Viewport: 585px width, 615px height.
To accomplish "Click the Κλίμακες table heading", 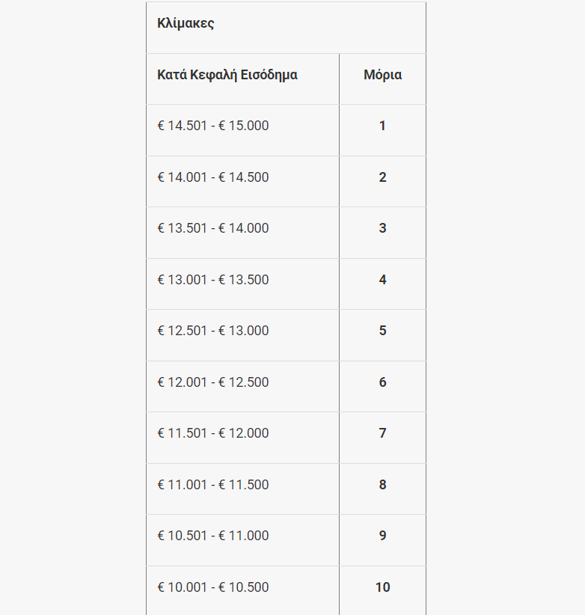I will tap(186, 23).
